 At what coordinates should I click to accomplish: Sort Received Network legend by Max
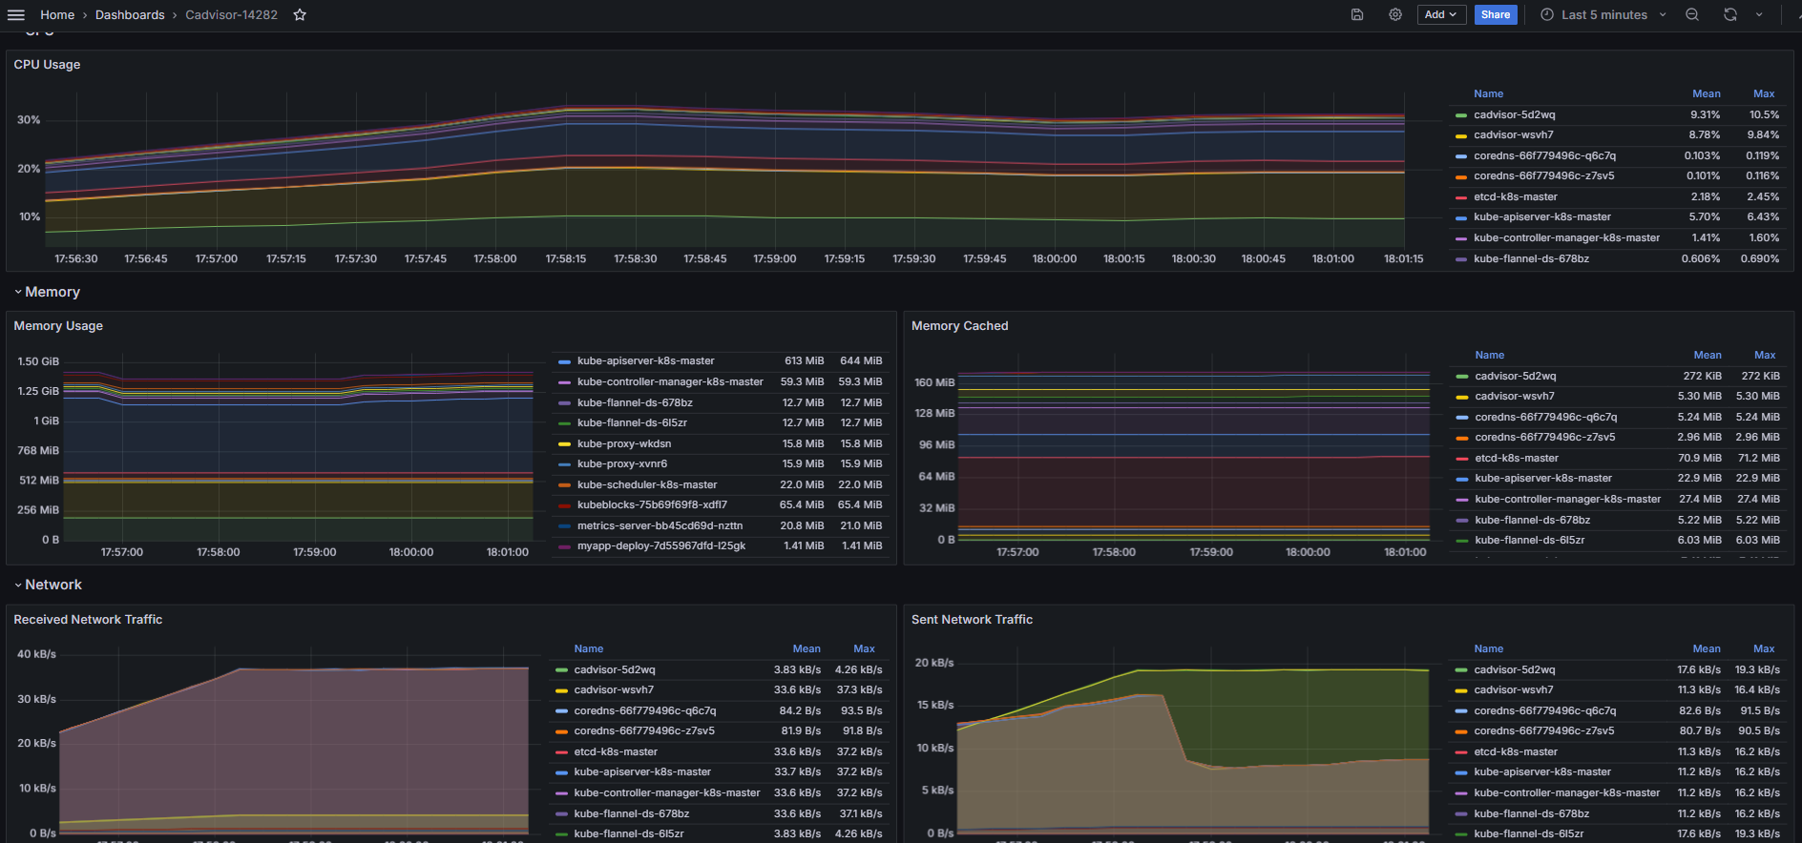[864, 648]
